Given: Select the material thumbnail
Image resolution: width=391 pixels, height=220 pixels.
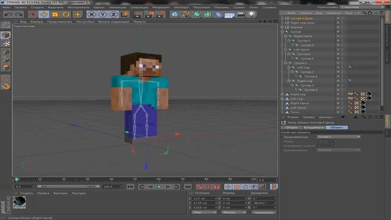Looking at the screenshot, I should tap(19, 202).
